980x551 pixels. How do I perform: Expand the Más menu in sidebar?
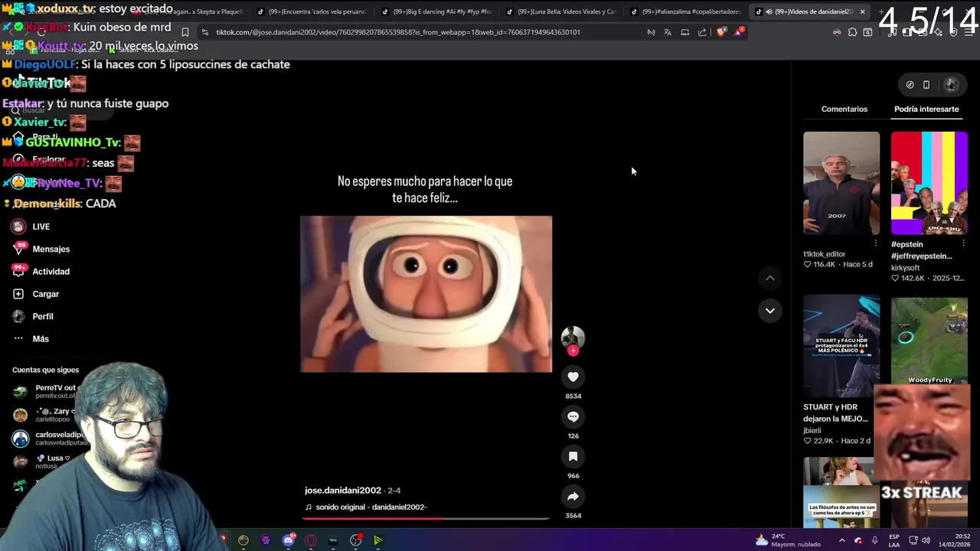point(31,338)
